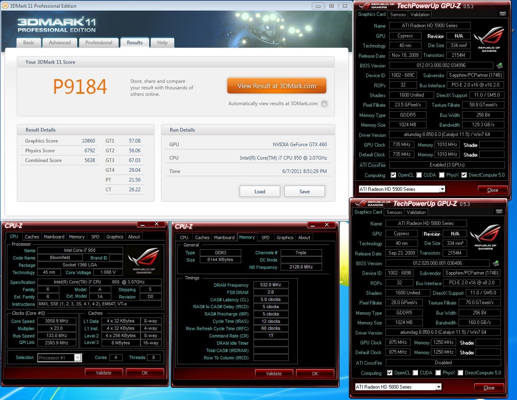Toggle PhysX checkbox in HD 5800 GPU-Z
Screen dimensions: 517x400
coord(438,373)
